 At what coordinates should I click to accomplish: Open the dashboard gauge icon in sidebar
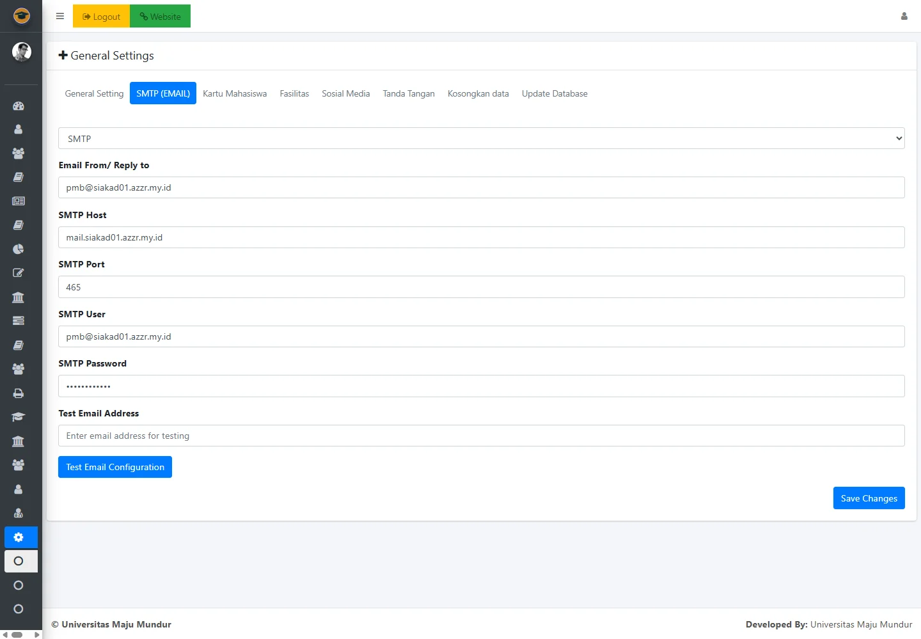click(19, 106)
